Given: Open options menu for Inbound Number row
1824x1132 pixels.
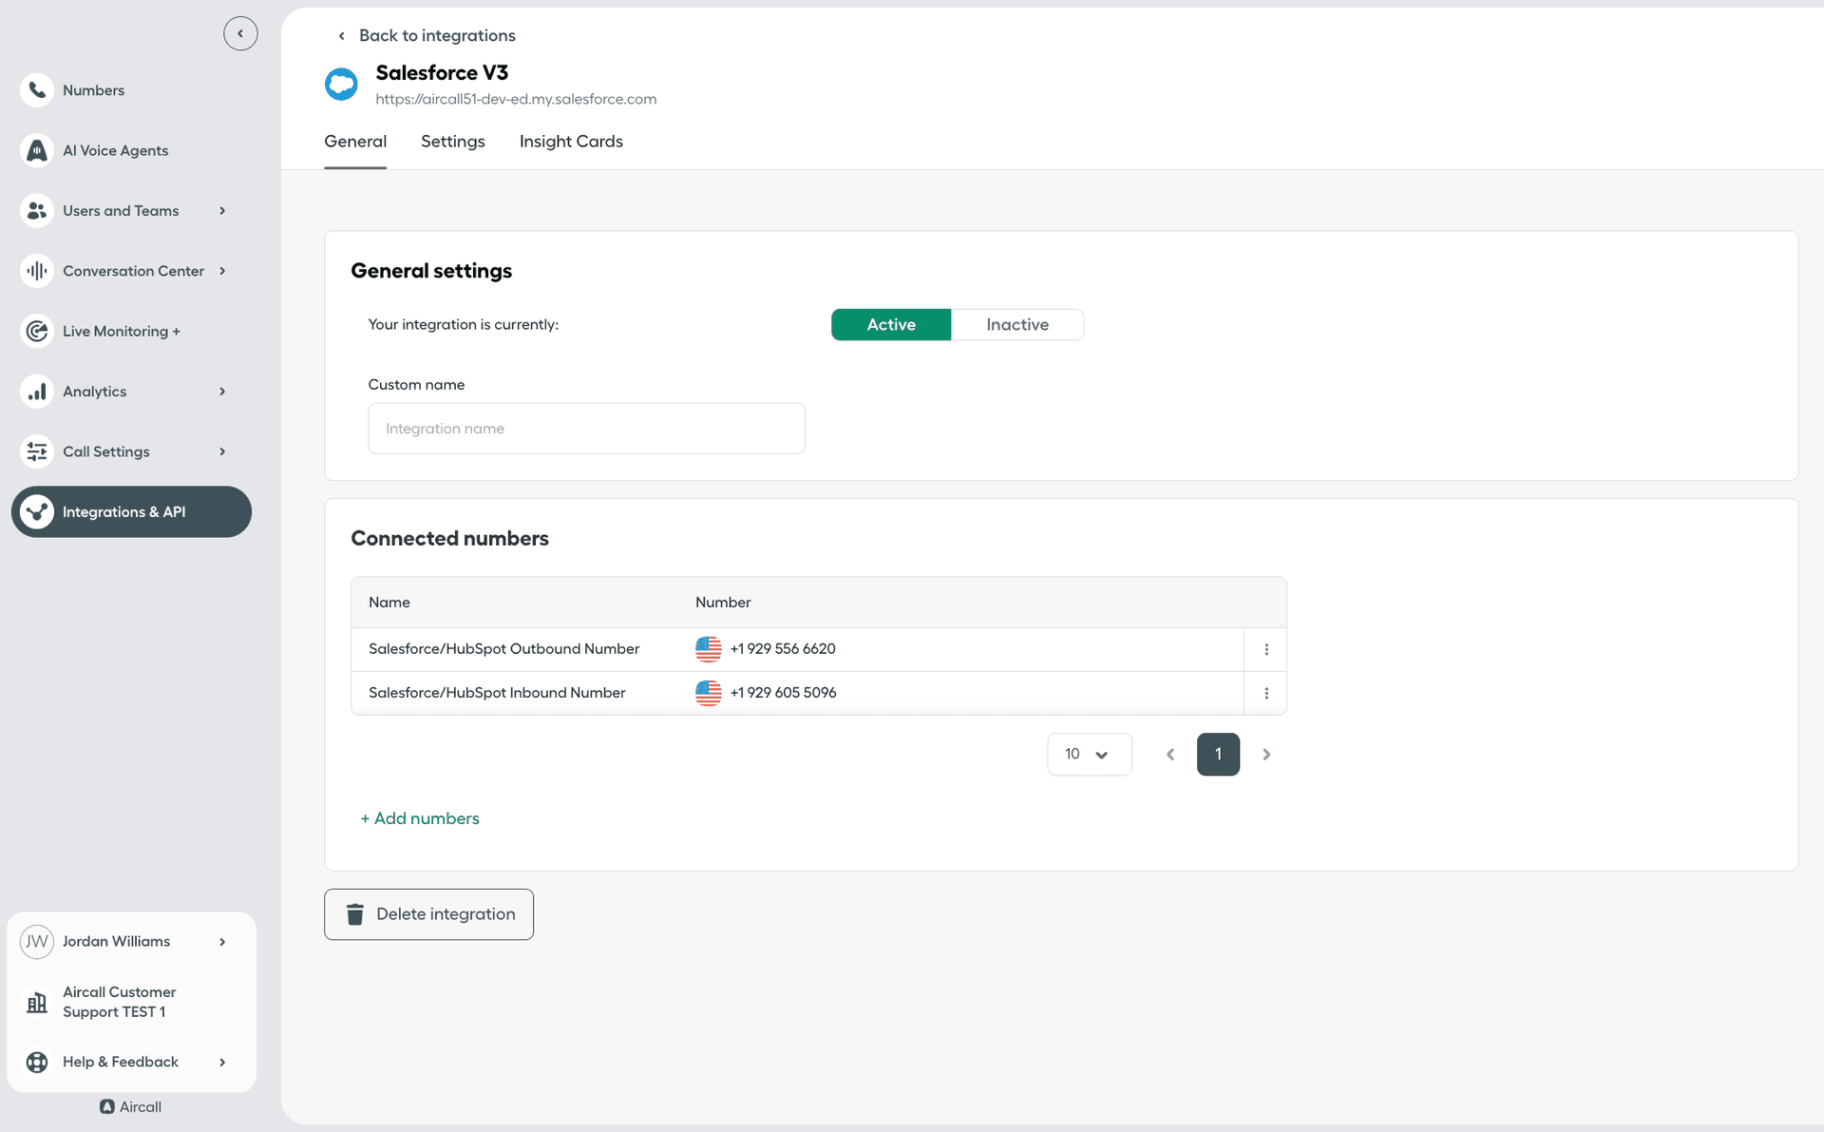Looking at the screenshot, I should tap(1265, 693).
